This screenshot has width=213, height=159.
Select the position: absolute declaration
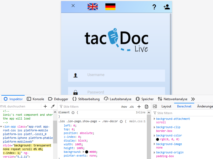coord(79,133)
